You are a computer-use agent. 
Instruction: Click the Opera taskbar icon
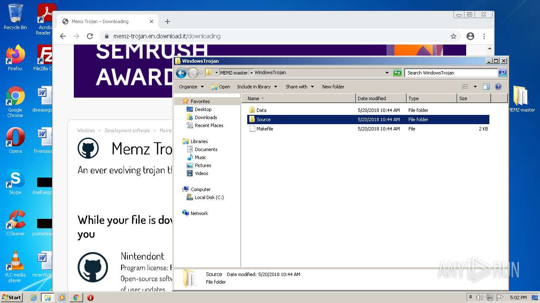[90, 298]
